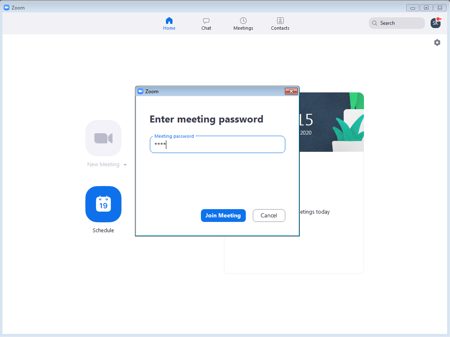Click the Join Meeting button
The image size is (450, 337).
pyautogui.click(x=223, y=215)
